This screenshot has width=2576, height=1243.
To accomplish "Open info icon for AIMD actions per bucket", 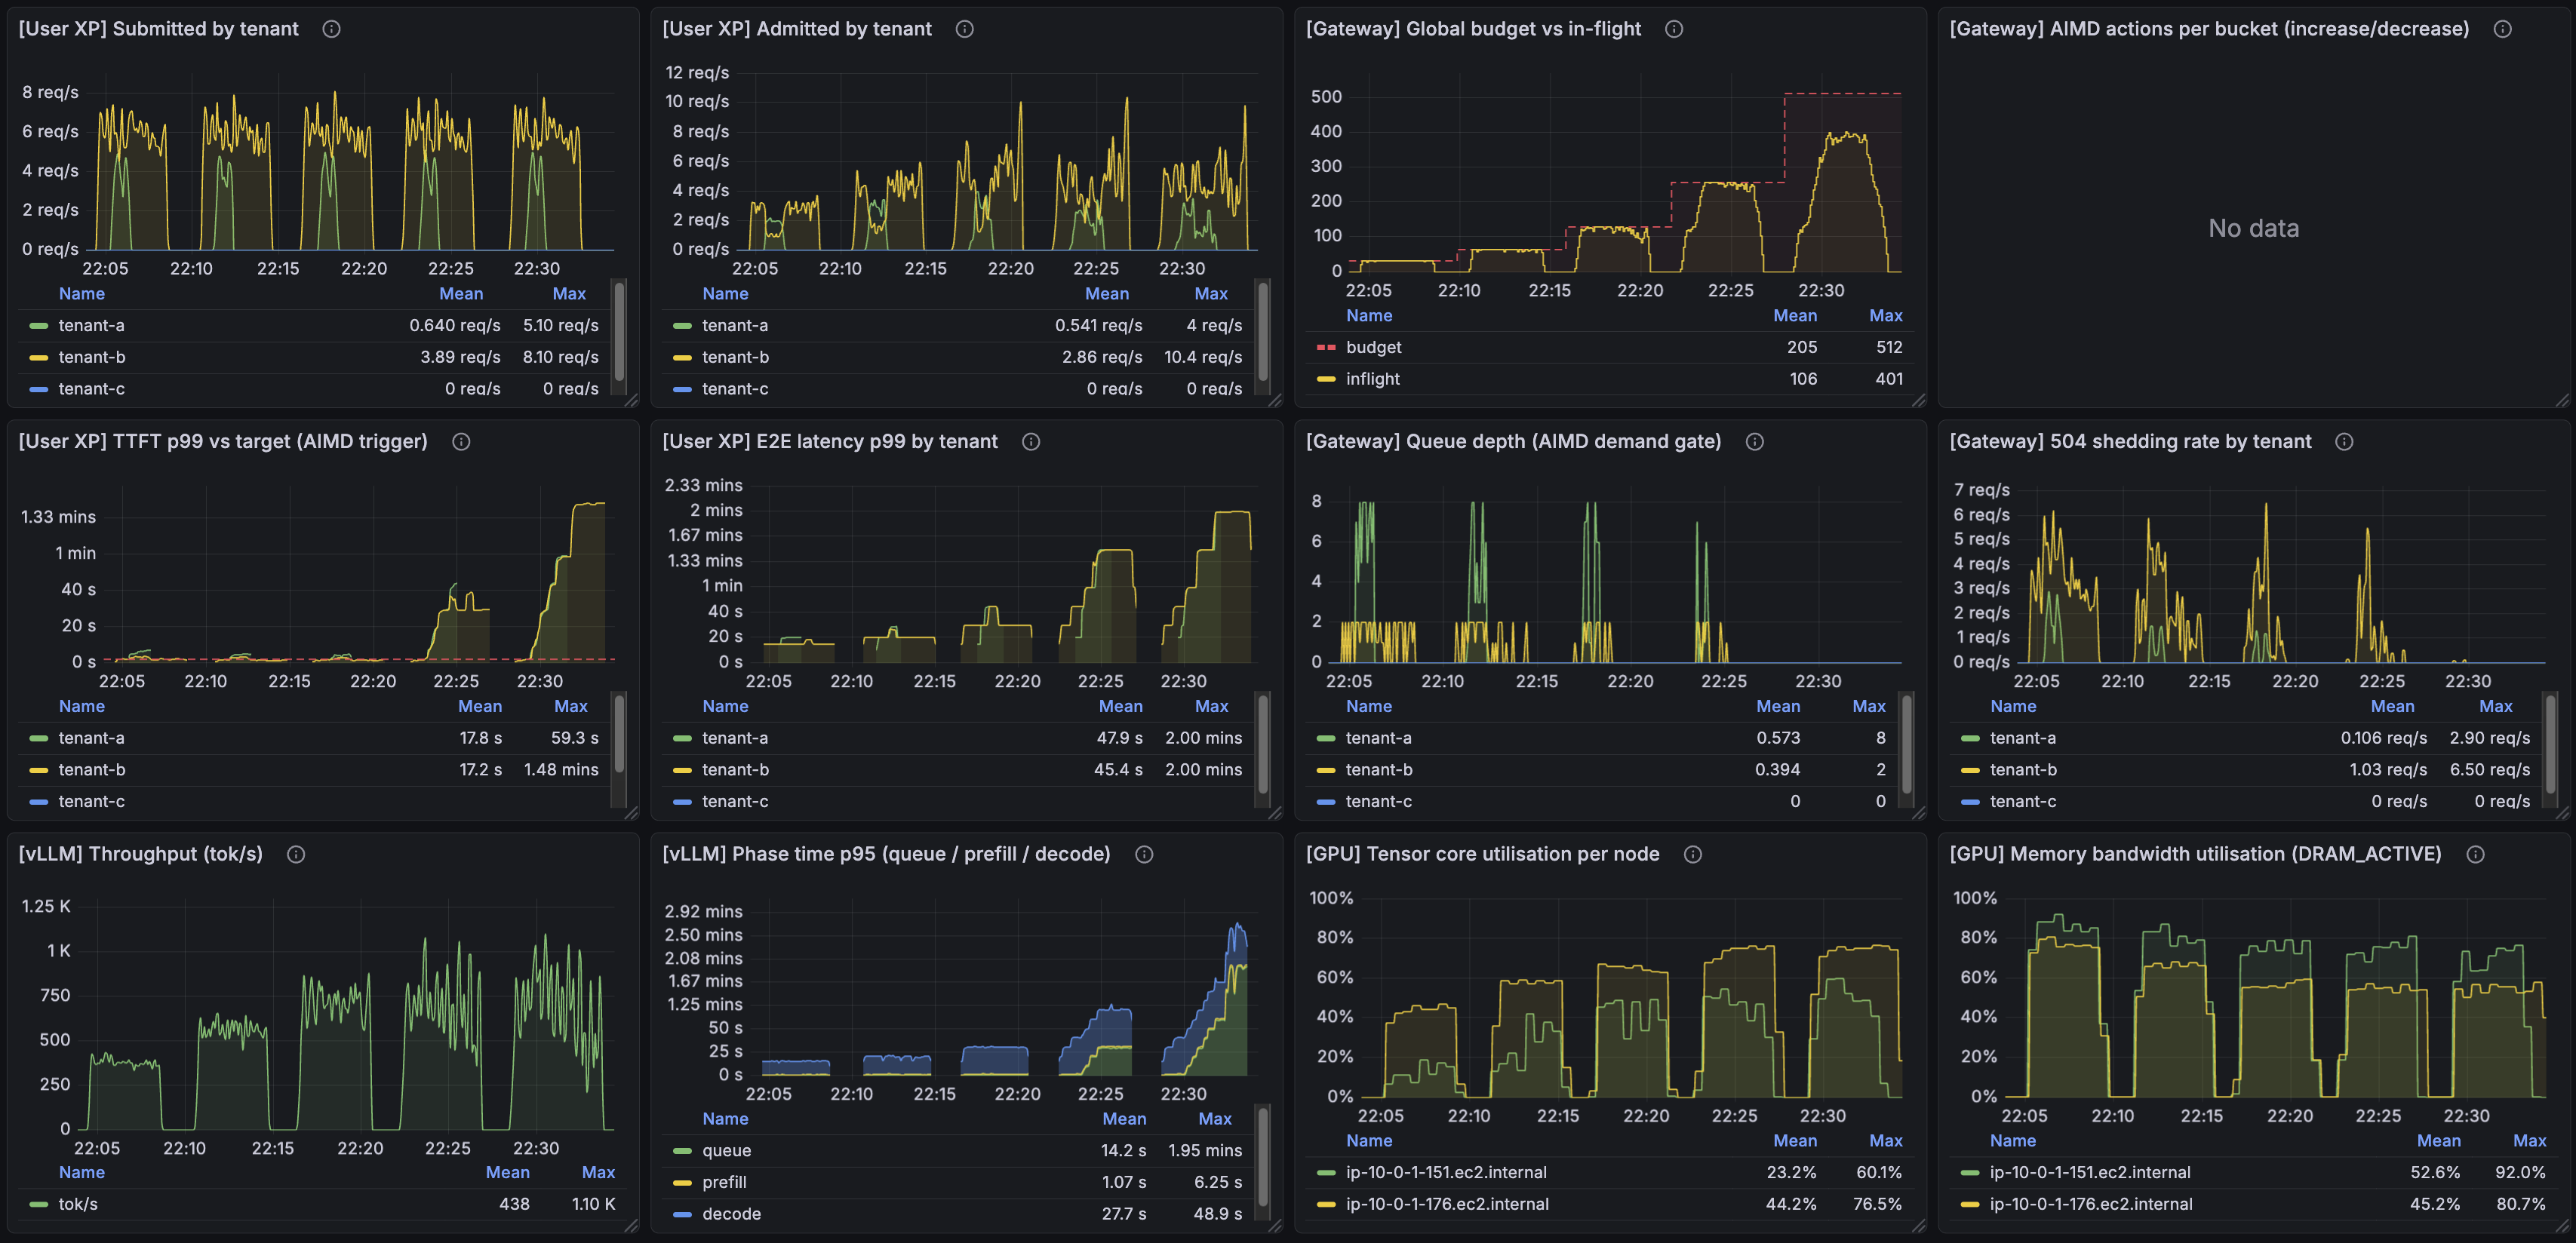I will pos(2502,29).
